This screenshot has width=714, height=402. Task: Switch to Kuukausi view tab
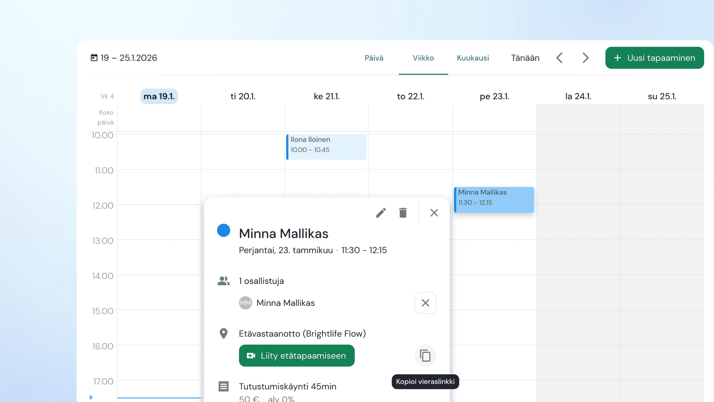[473, 58]
